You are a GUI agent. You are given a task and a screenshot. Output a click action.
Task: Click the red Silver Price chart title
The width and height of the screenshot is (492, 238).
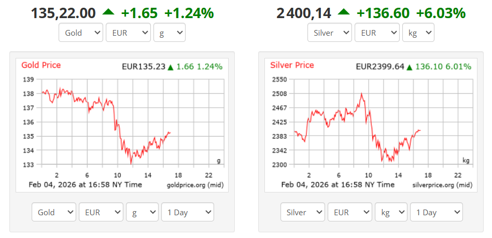point(292,65)
